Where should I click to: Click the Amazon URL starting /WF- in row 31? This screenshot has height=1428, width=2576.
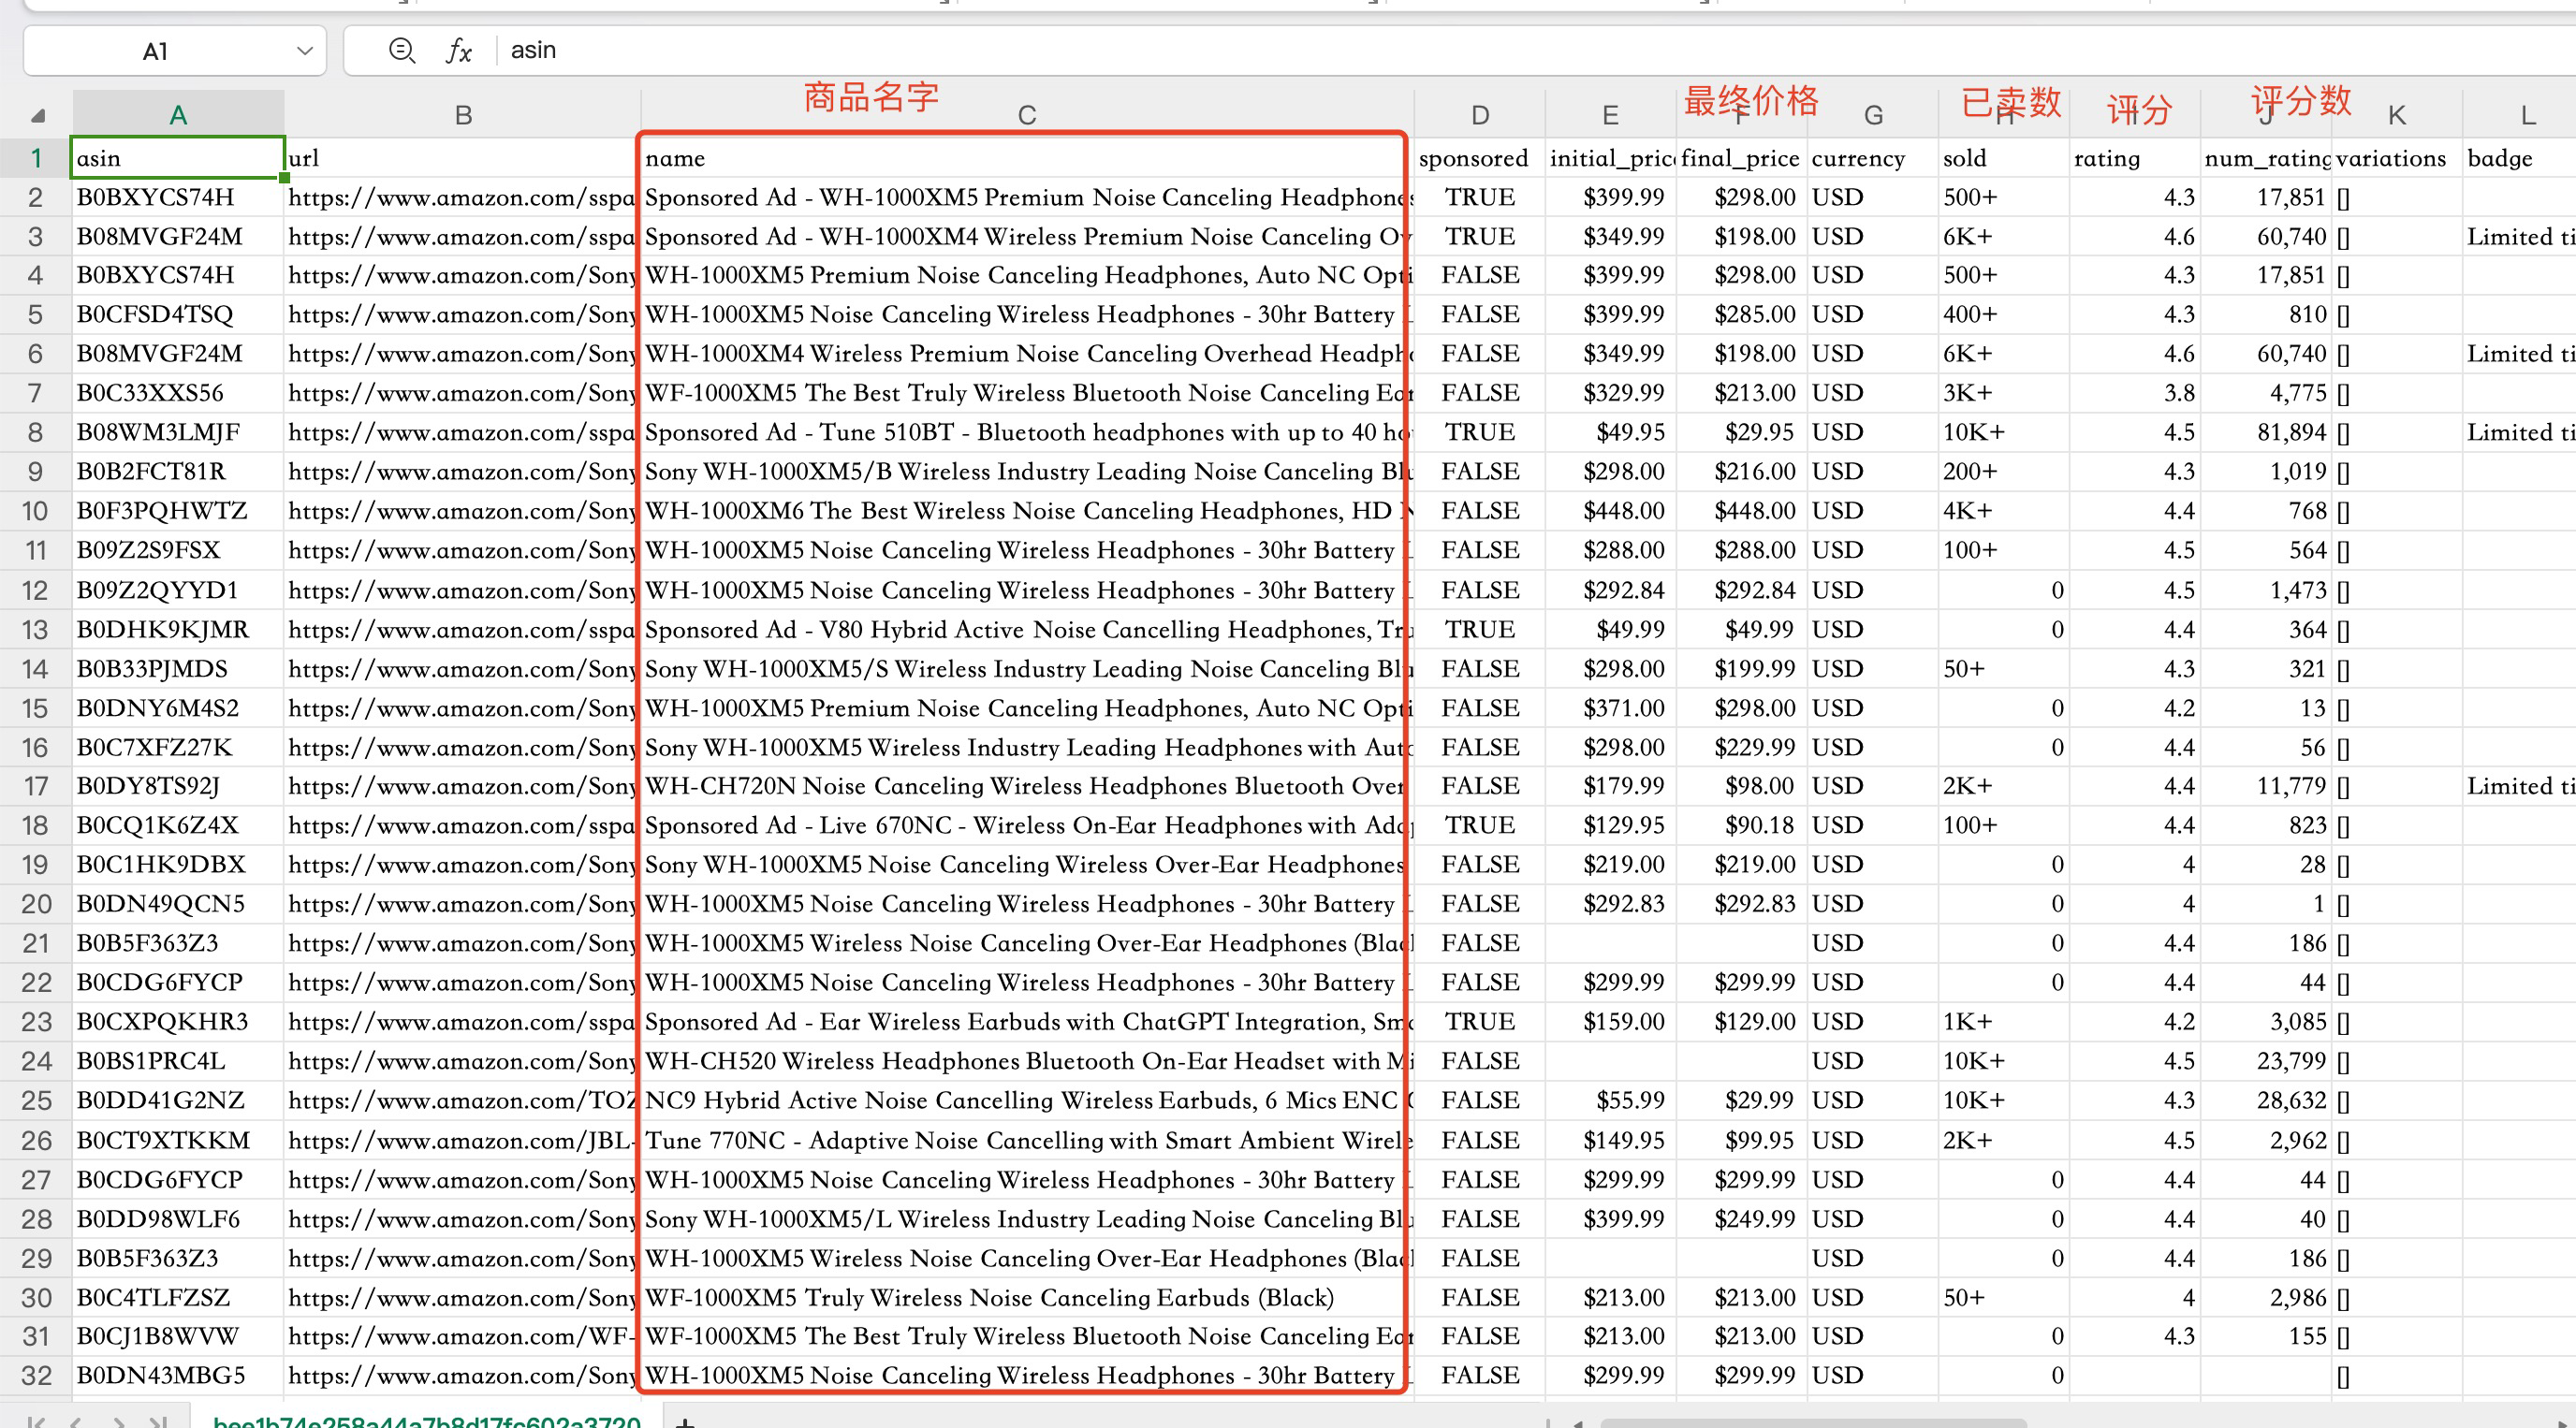(462, 1336)
